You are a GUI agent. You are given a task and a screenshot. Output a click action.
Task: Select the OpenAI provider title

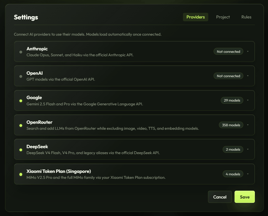(35, 73)
